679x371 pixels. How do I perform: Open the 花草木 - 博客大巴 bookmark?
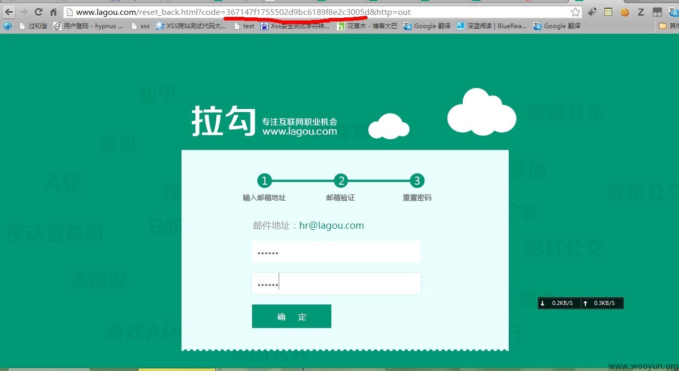click(367, 26)
